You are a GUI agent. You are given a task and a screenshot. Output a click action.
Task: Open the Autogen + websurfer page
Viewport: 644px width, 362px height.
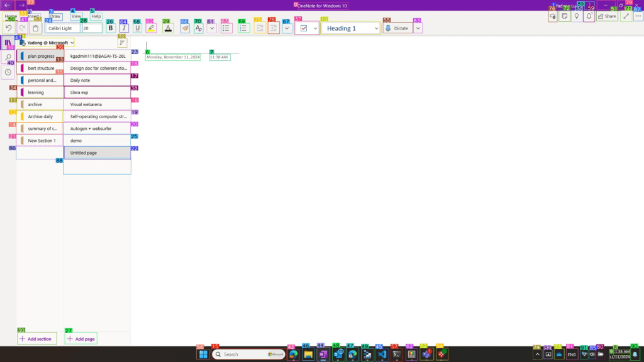97,128
